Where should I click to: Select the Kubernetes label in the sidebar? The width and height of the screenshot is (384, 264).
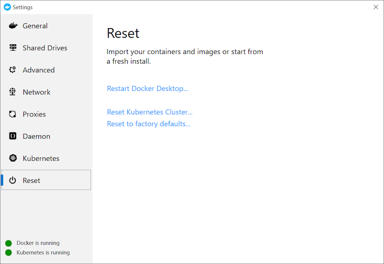41,158
